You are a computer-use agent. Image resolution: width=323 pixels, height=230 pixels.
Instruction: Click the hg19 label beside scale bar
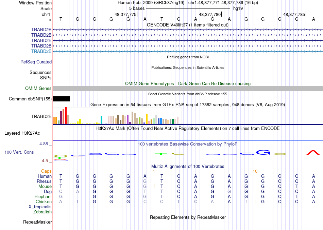point(238,8)
